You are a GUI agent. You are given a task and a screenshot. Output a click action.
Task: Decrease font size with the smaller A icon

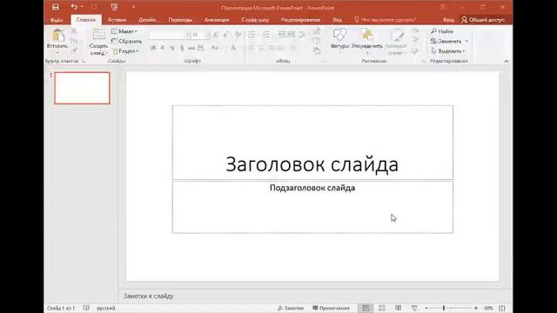click(225, 35)
